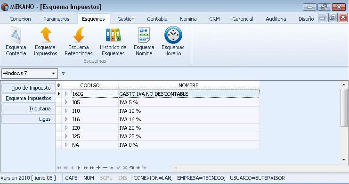Image resolution: width=349 pixels, height=184 pixels.
Task: Select the Ligas side button
Action: point(28,119)
